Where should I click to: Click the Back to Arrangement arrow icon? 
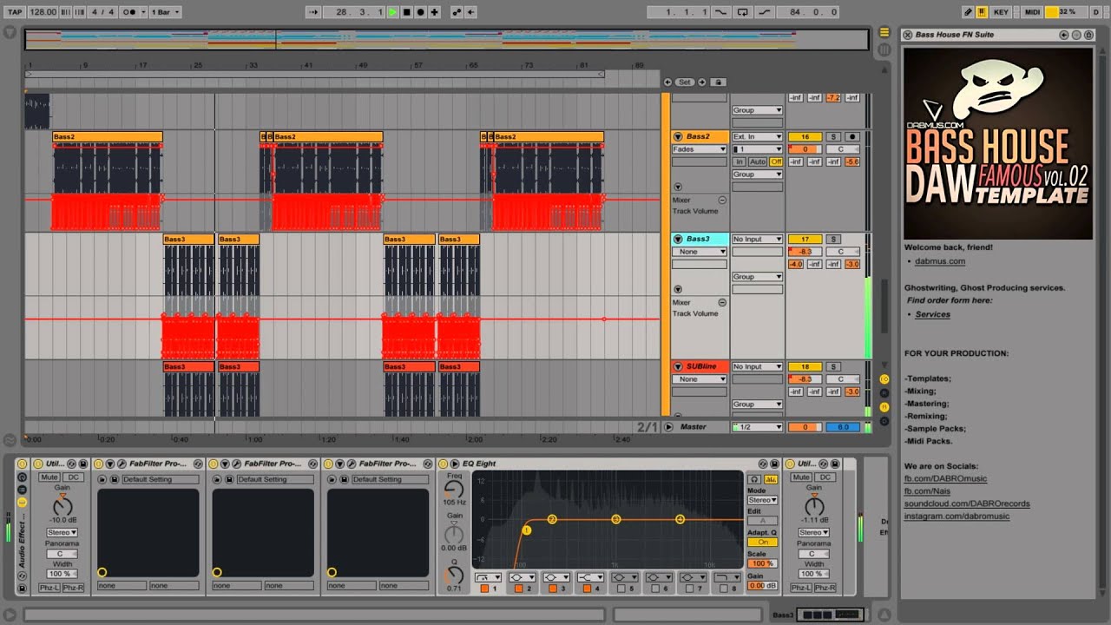coord(470,12)
